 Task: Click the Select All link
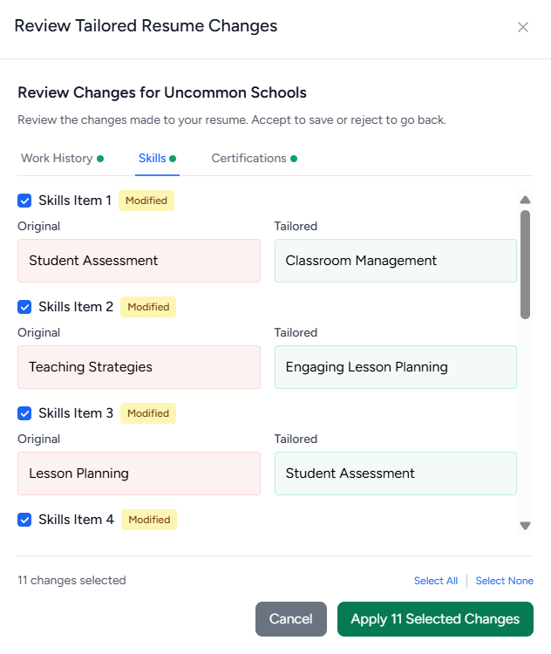(435, 581)
